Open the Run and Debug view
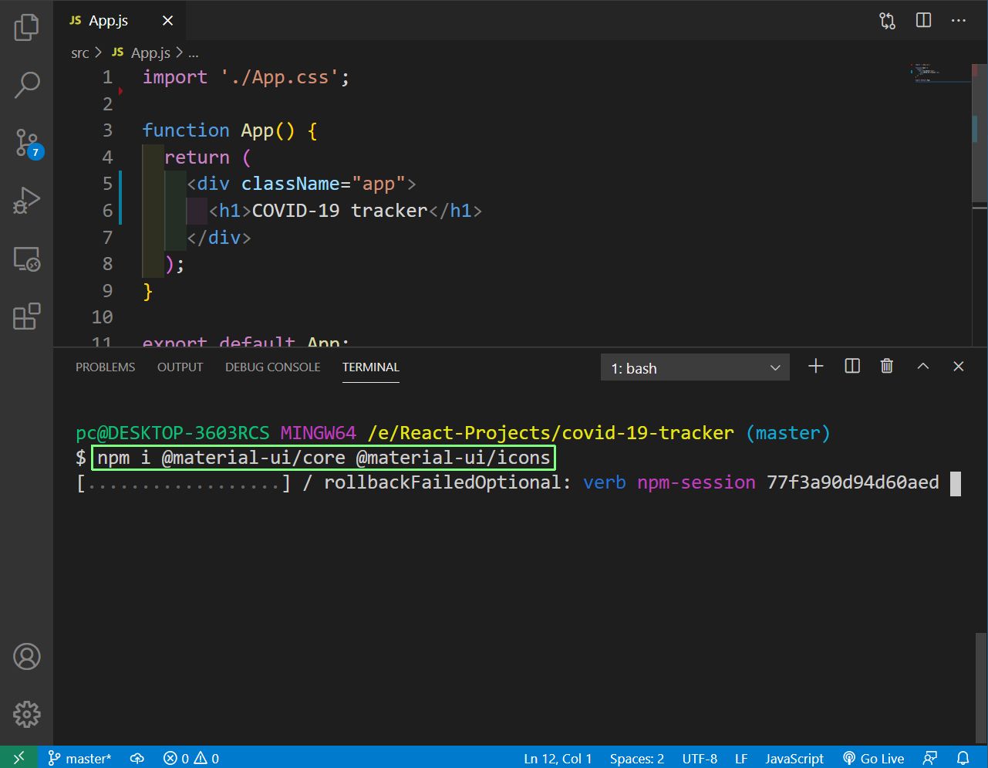Screen dimensions: 988x768 click(x=26, y=201)
